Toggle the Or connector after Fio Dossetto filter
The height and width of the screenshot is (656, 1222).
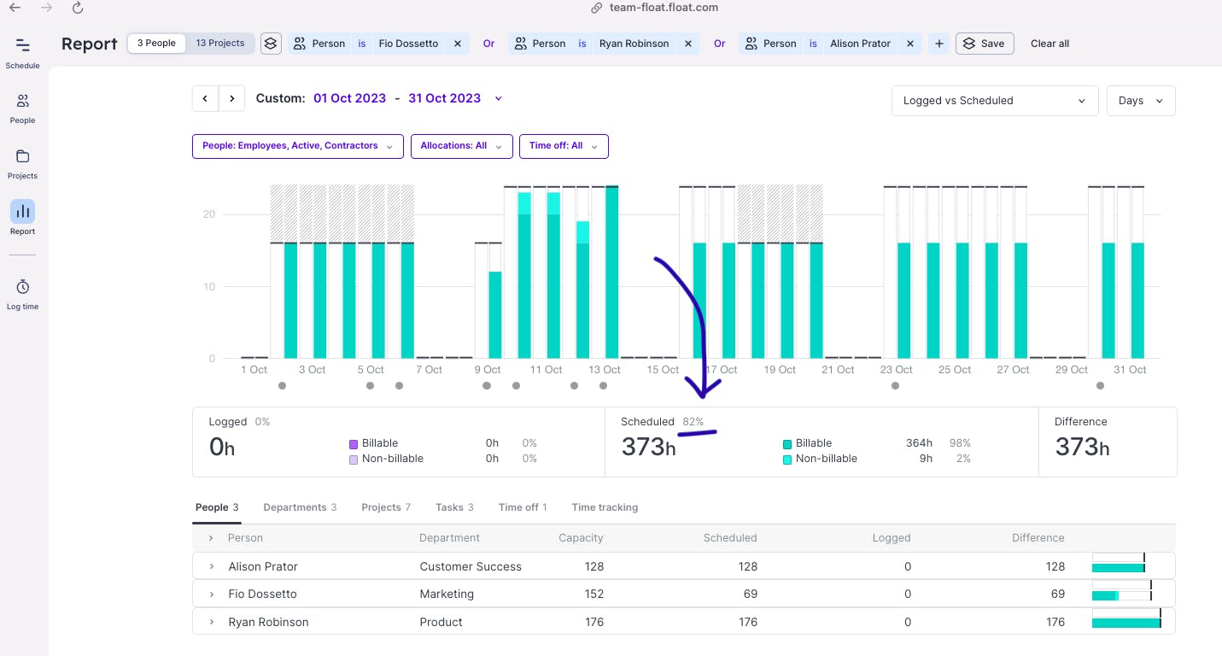pos(488,43)
